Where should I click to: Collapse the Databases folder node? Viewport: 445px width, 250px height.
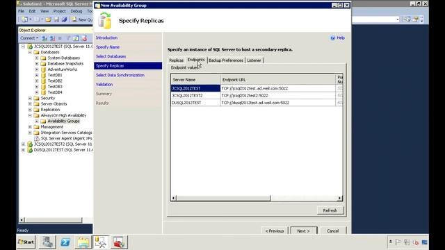[x=30, y=52]
